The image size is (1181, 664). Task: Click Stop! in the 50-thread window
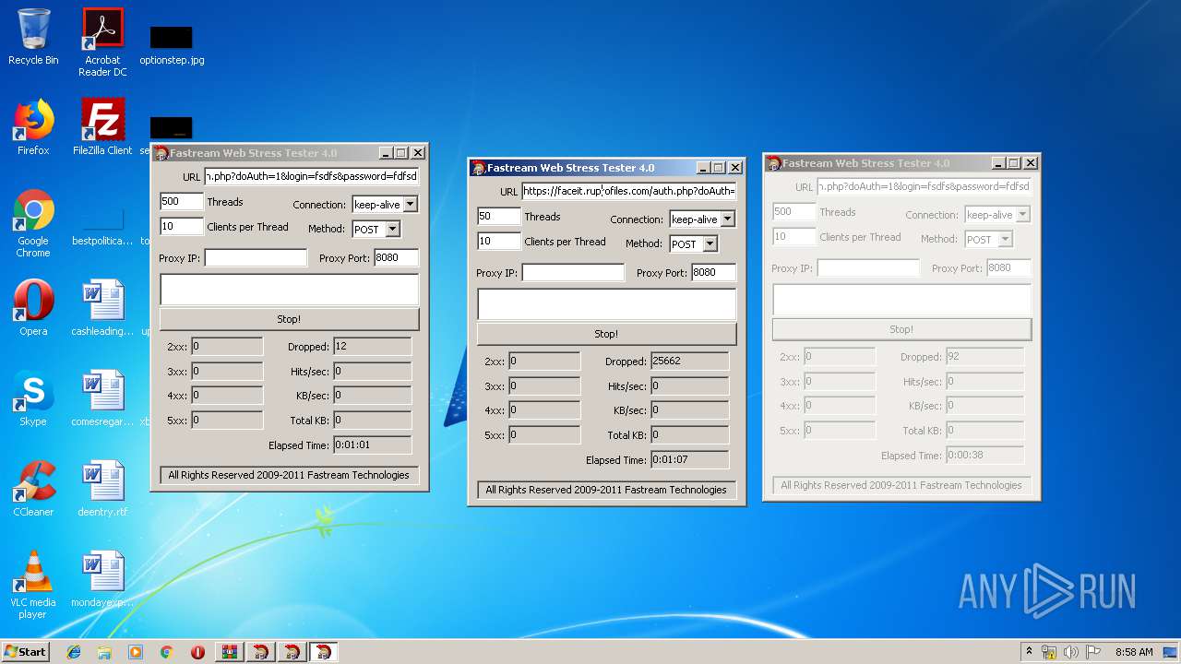tap(606, 334)
